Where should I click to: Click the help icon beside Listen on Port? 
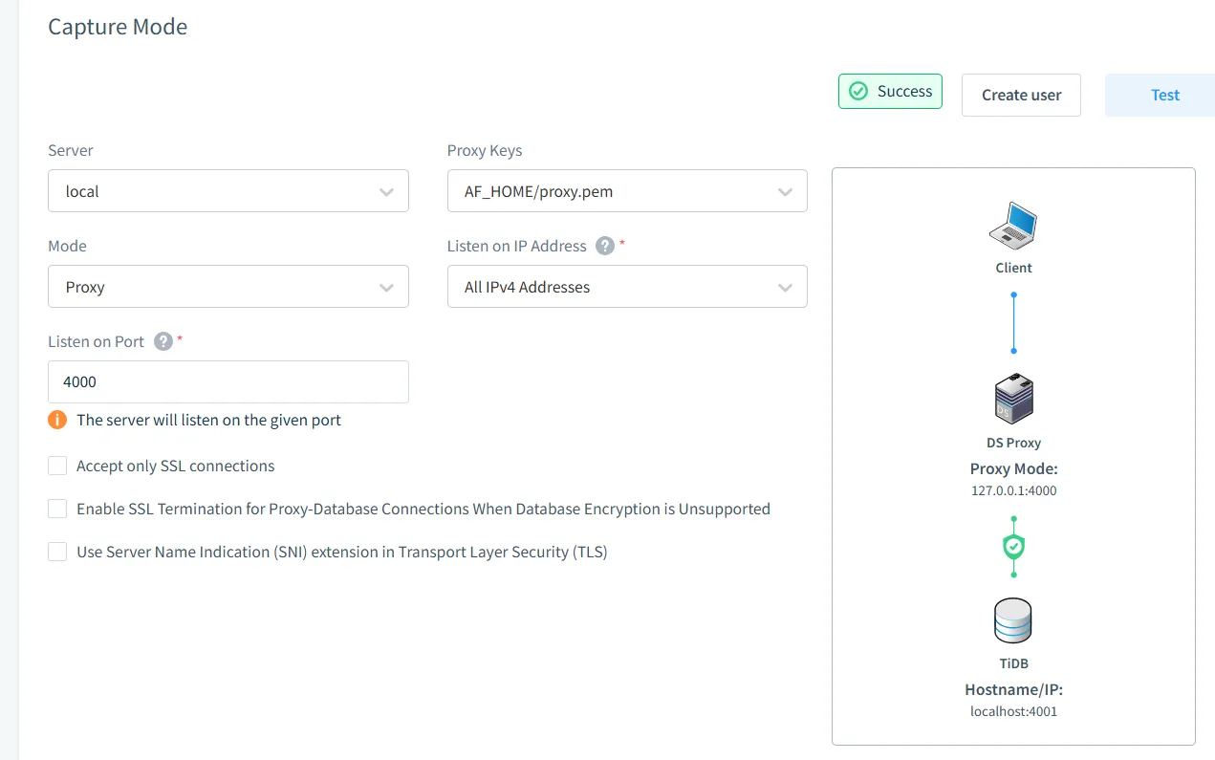point(163,341)
